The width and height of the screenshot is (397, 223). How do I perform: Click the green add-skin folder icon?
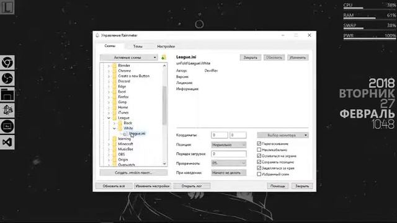click(x=164, y=58)
